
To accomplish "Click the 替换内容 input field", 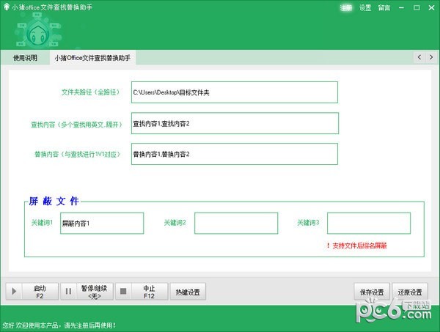I will [235, 154].
